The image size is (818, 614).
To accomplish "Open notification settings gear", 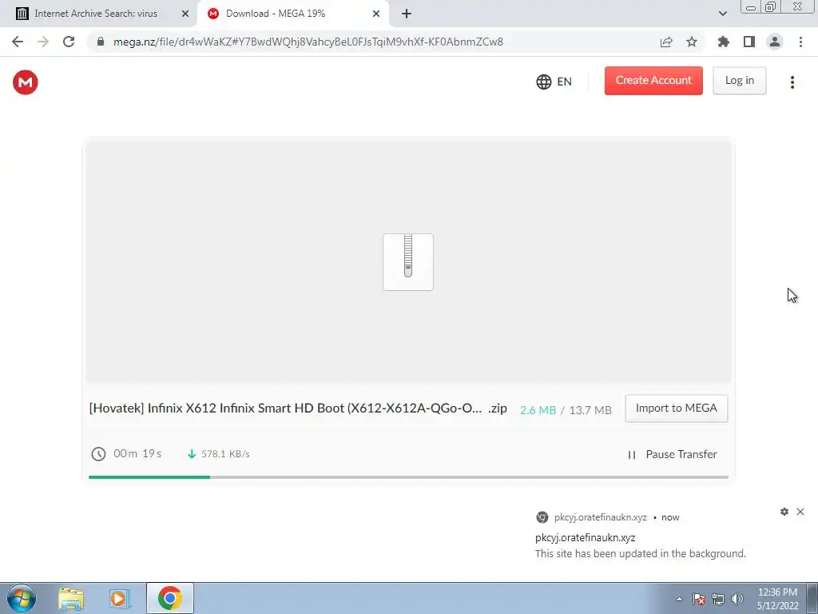I will click(784, 512).
